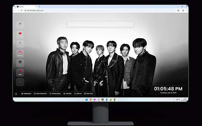Click the magnifier icon in web search box
The image size is (202, 126).
click(x=131, y=24)
